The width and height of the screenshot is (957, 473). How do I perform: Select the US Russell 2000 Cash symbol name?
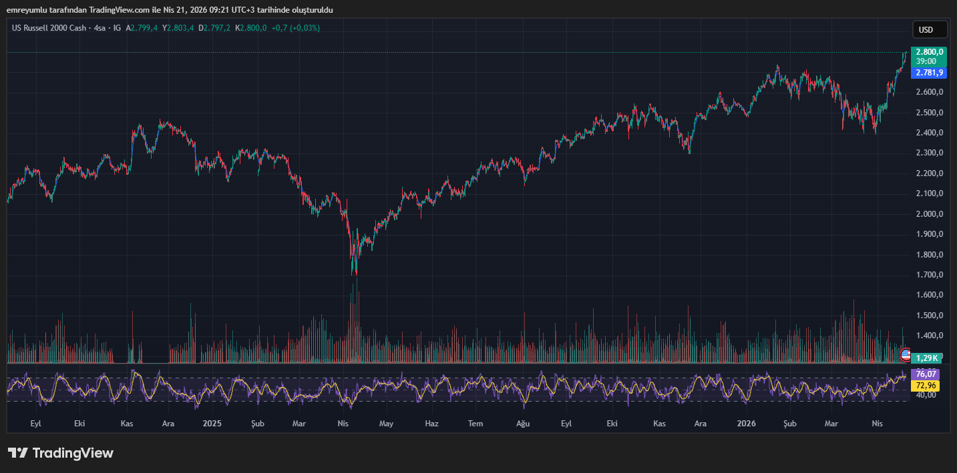tap(50, 28)
